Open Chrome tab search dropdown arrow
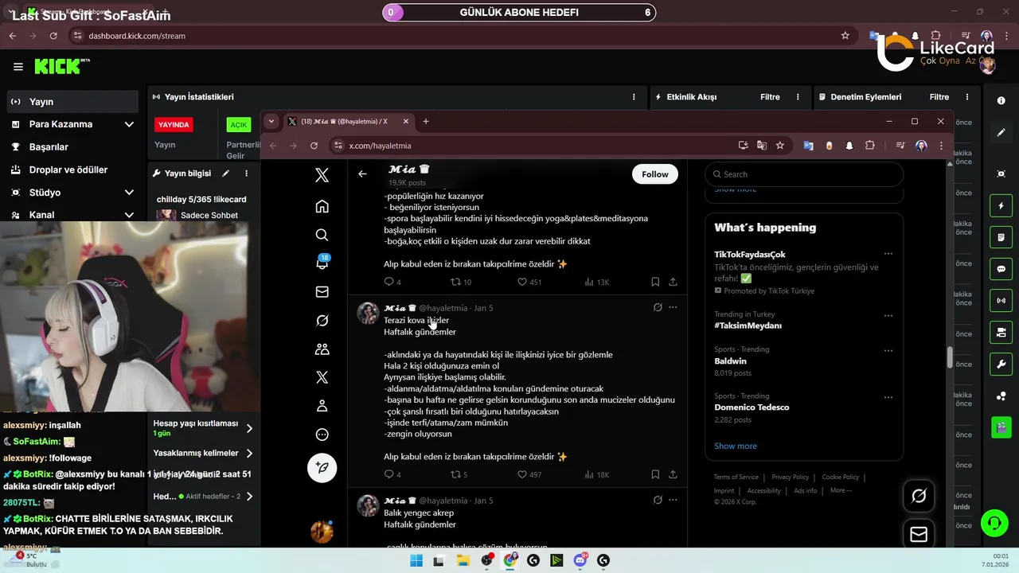Image resolution: width=1019 pixels, height=573 pixels. click(271, 122)
